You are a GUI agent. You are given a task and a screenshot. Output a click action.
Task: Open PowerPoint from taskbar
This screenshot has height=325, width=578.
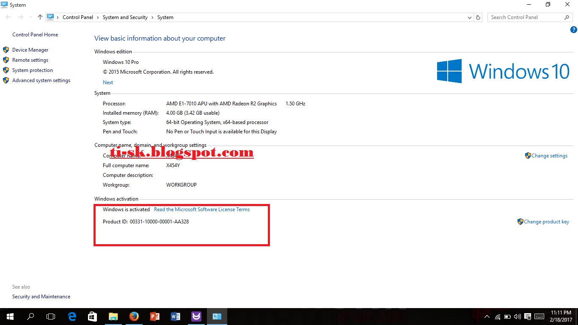pyautogui.click(x=154, y=317)
